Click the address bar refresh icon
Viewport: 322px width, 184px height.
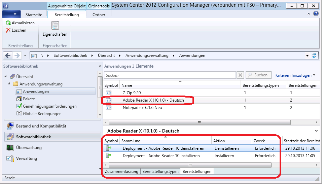[x=314, y=56]
